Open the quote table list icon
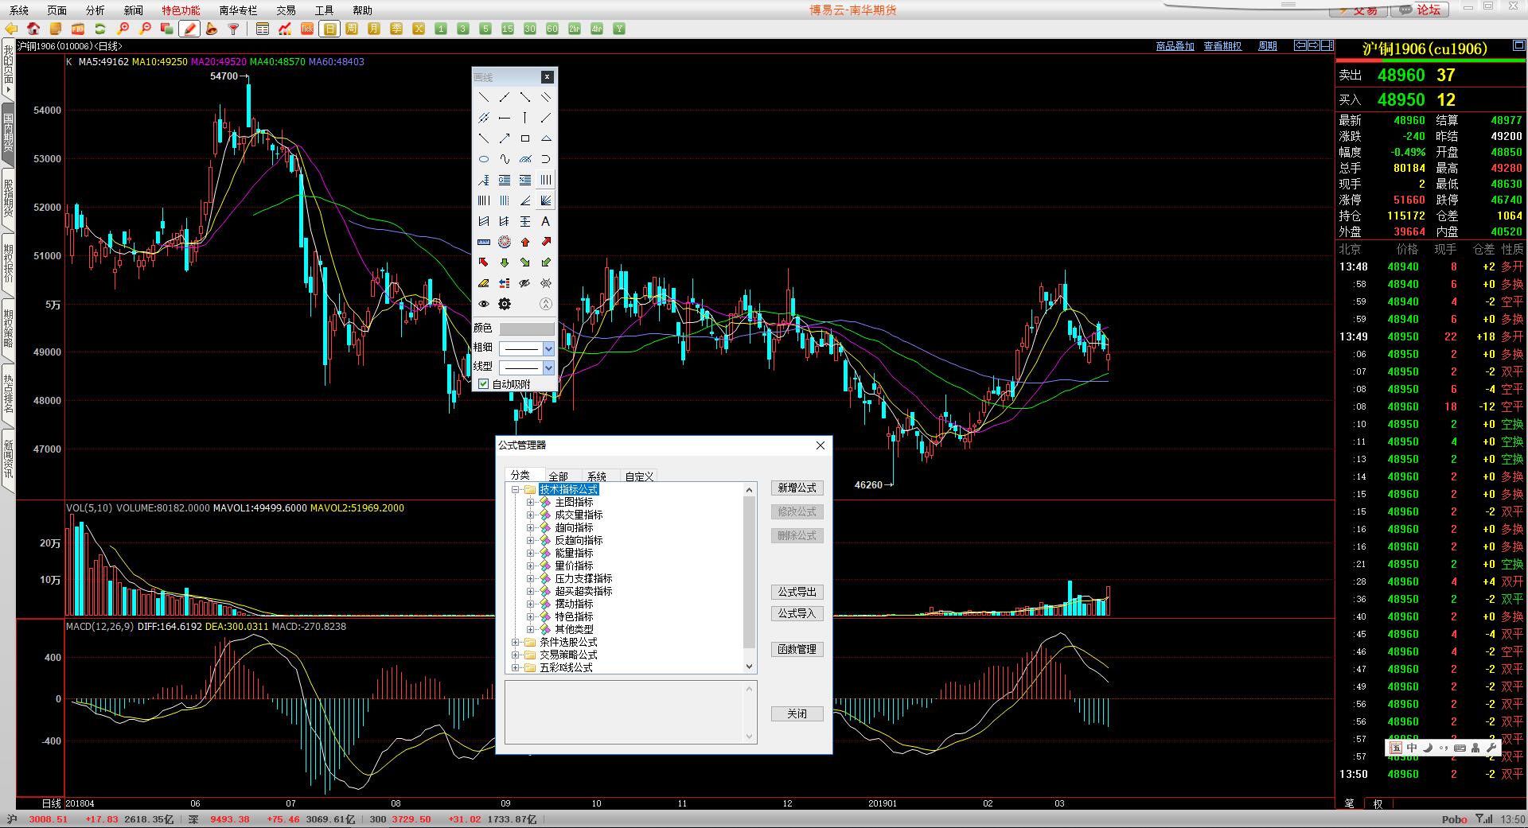This screenshot has height=828, width=1528. [263, 29]
